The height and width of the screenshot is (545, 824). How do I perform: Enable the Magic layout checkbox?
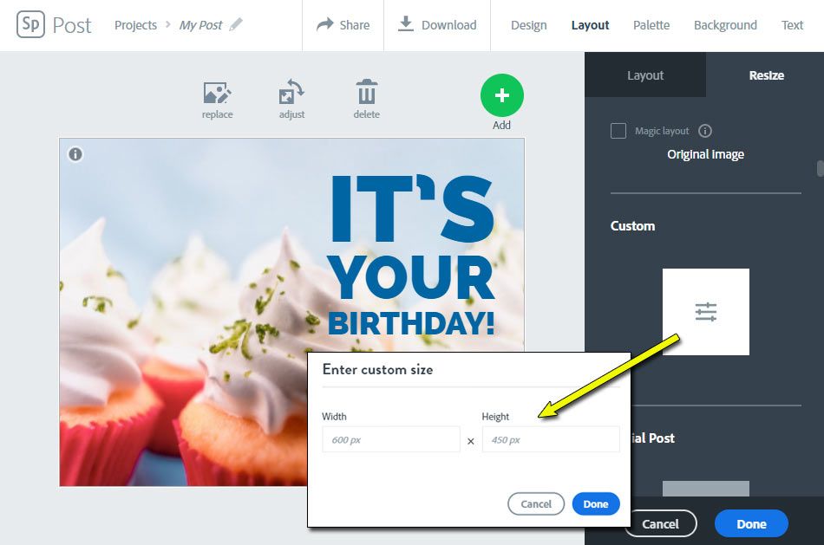[618, 131]
